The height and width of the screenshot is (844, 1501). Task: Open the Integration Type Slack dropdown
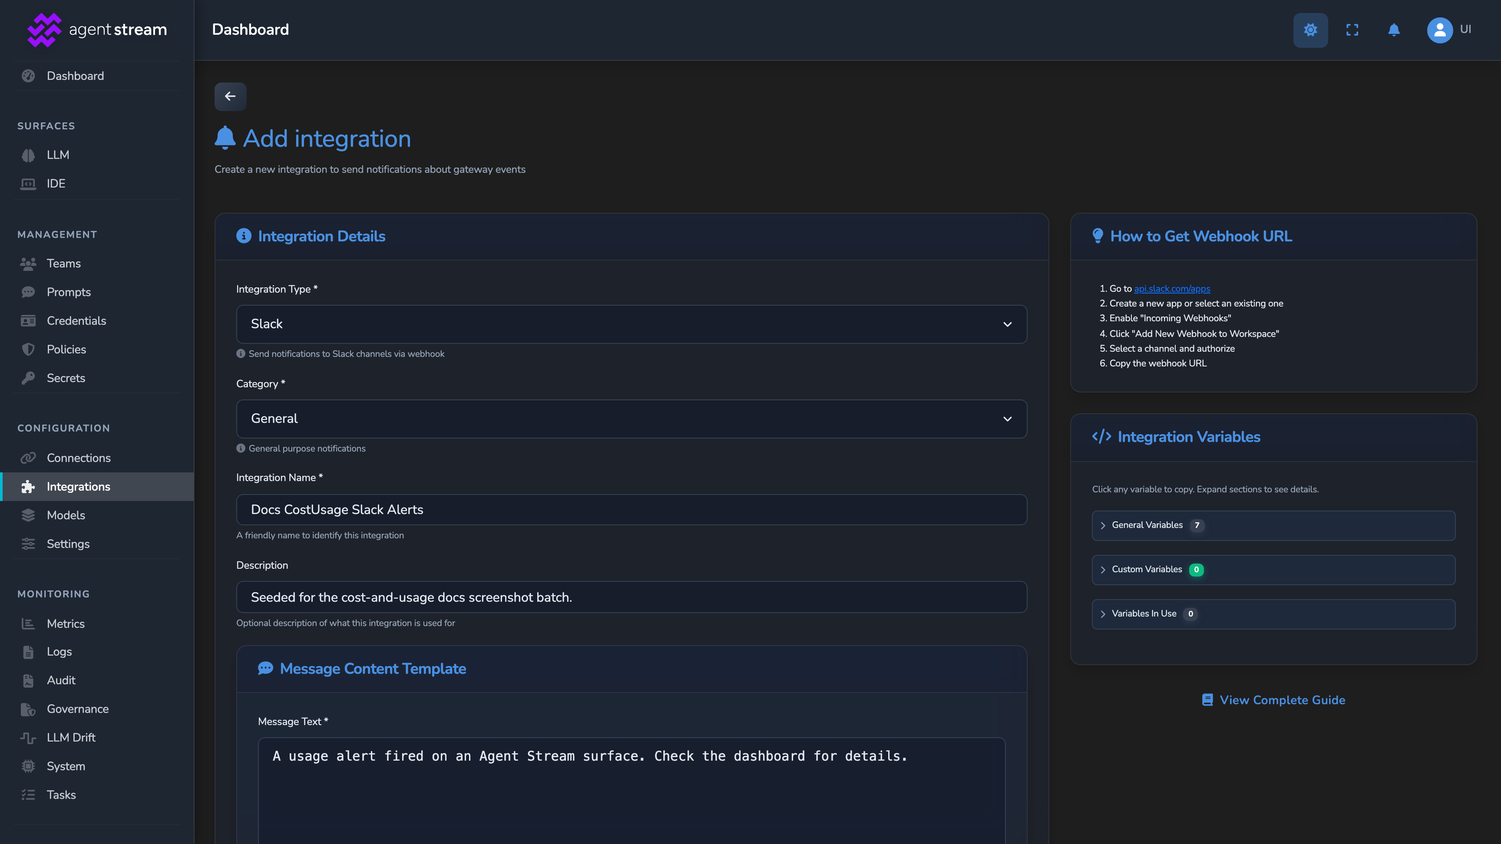pyautogui.click(x=631, y=324)
